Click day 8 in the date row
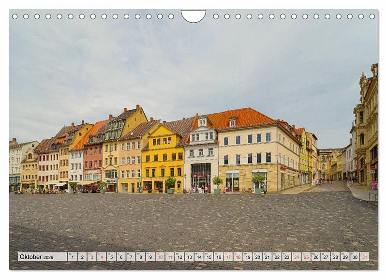The image size is (387, 279). click(141, 257)
